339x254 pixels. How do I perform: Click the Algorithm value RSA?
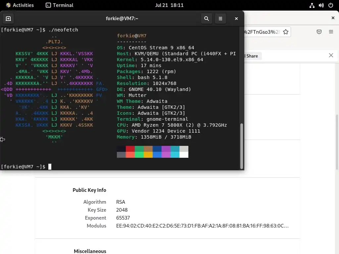[121, 202]
